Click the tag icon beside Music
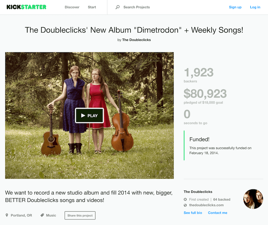268x225 pixels. tap(42, 215)
